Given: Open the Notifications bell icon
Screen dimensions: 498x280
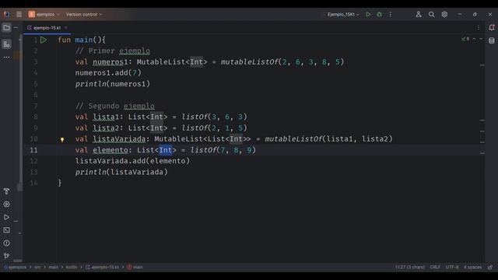Looking at the screenshot, I should click(491, 28).
